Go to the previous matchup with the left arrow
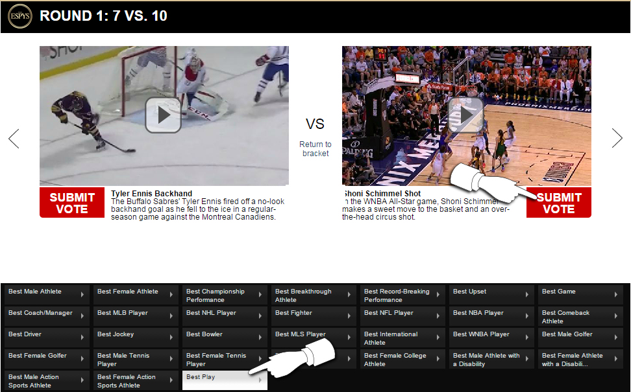 coord(14,139)
